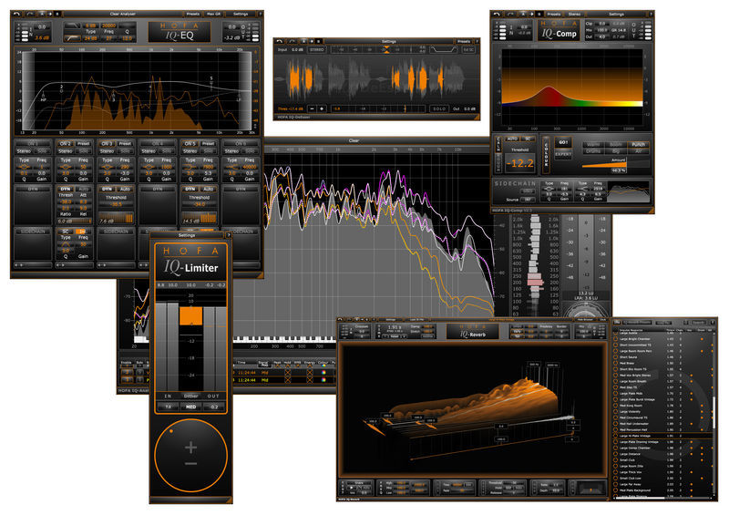This screenshot has width=729, height=515.
Task: Open Settings in IQ-DeEsser title bar
Action: tap(389, 41)
